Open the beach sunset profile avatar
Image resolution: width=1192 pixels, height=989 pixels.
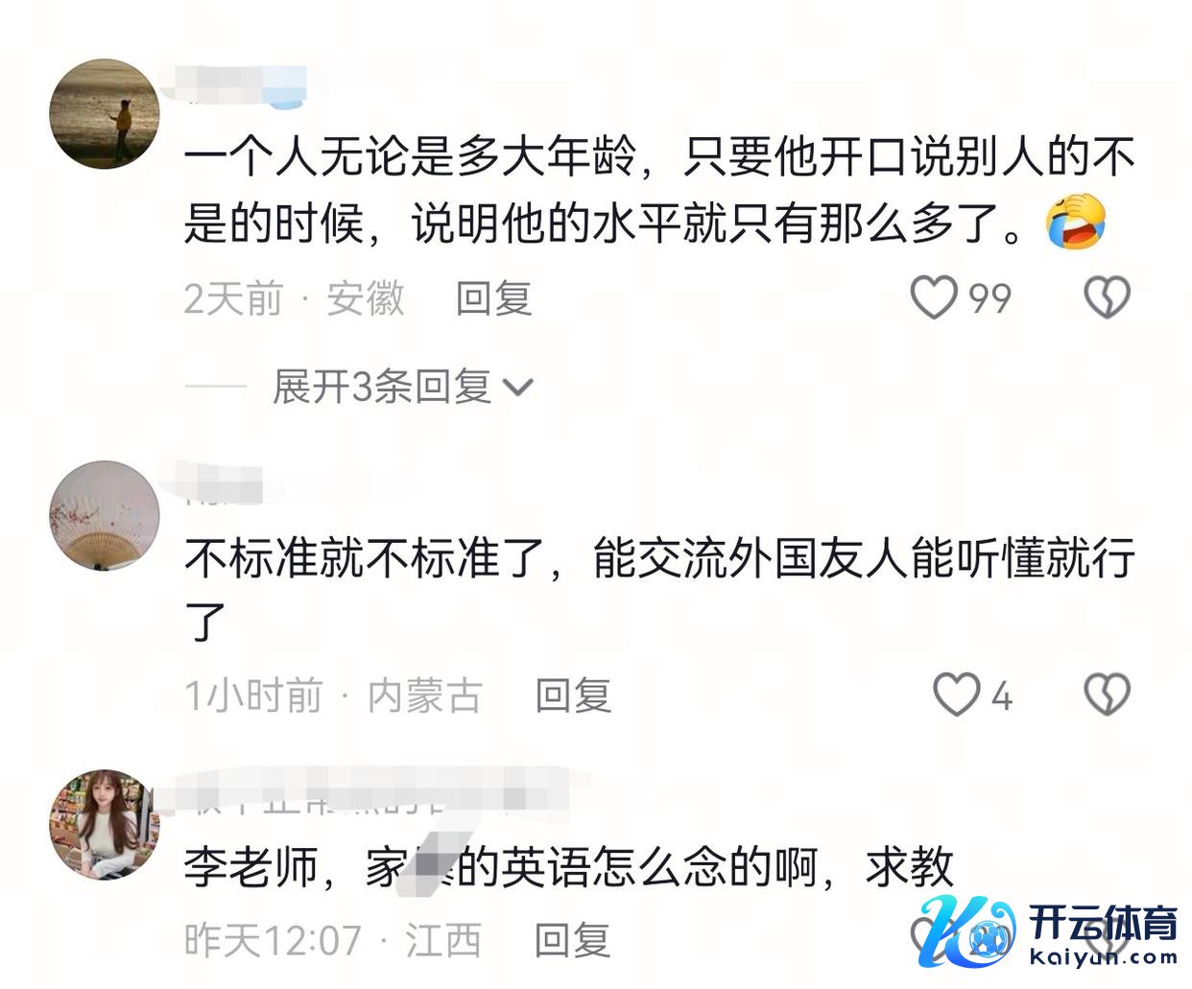pos(105,113)
